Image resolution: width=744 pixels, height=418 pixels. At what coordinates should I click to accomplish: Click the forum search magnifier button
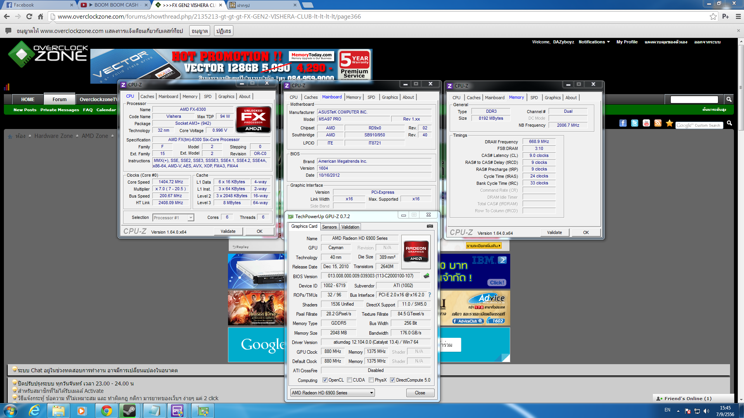click(x=729, y=100)
